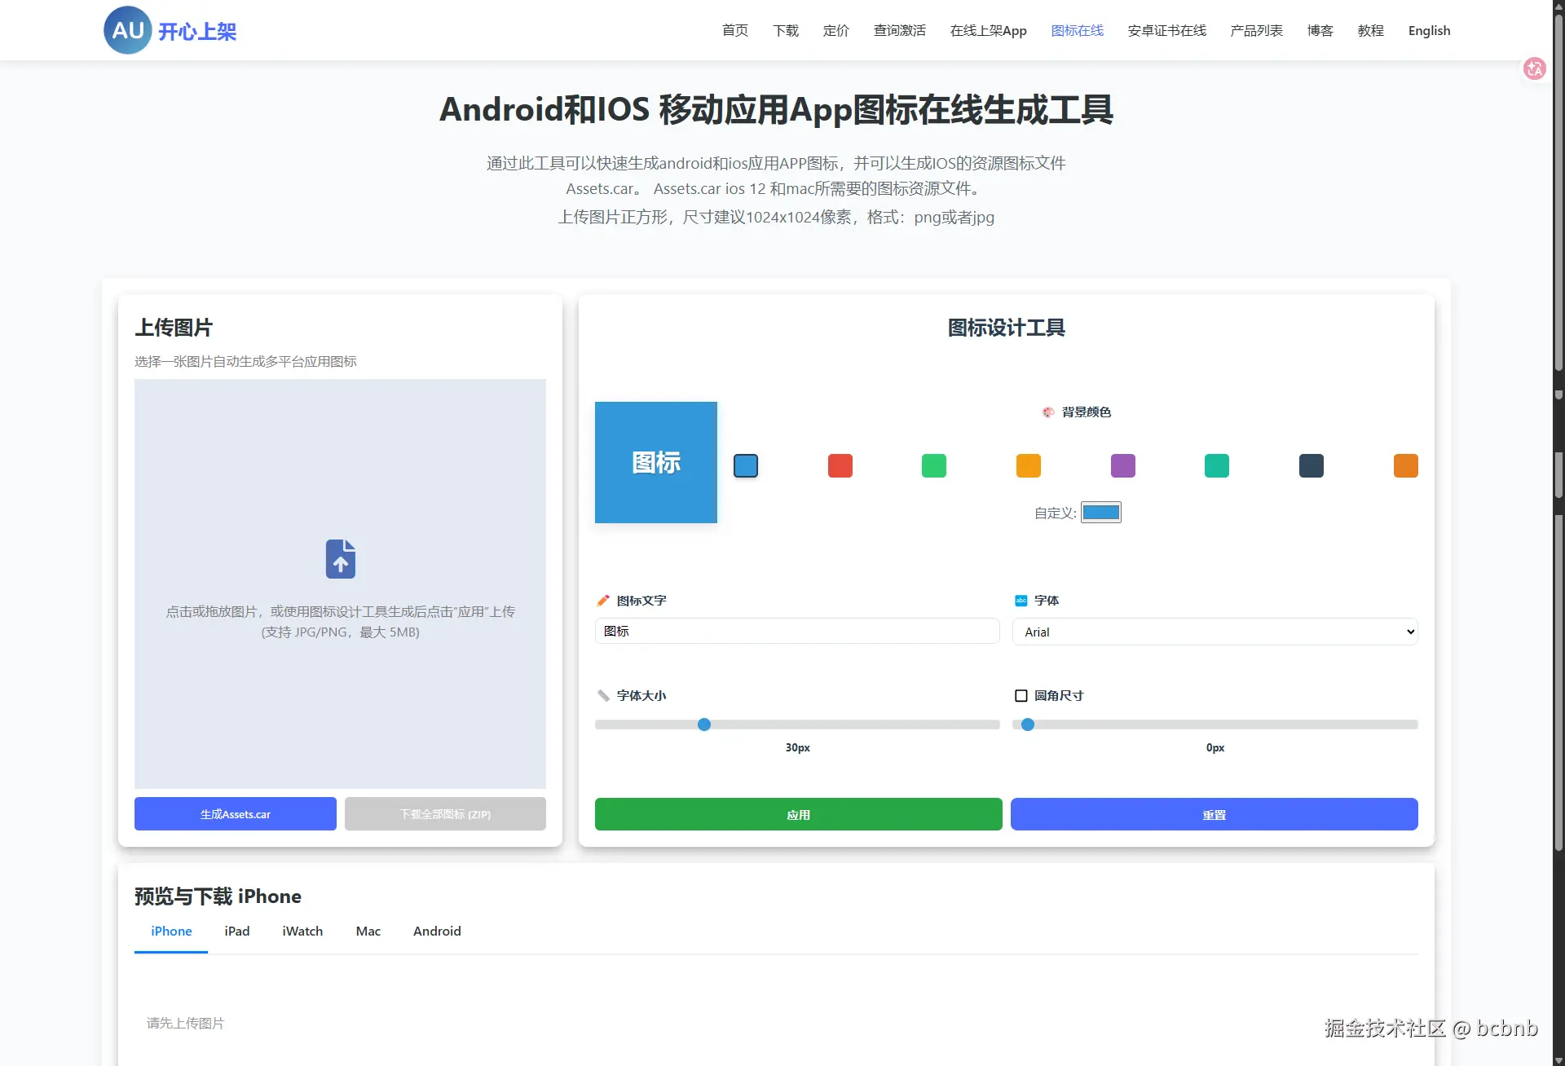Viewport: 1565px width, 1066px height.
Task: Click the pencil icon beside 图标文字
Action: point(603,601)
